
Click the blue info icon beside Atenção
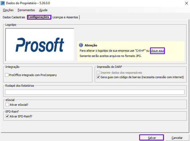tap(81, 45)
